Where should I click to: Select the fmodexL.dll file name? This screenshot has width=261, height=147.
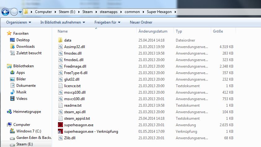click(74, 60)
